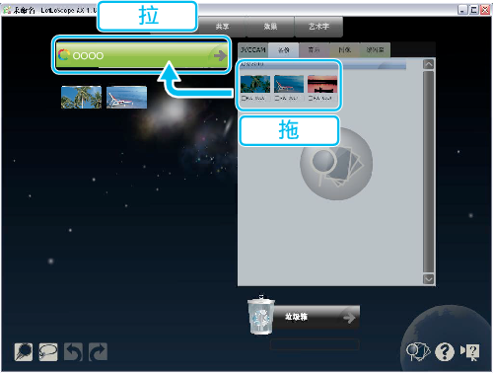Viewport: 493px width, 373px height.
Task: Open the recycle bin icon
Action: coord(261,315)
